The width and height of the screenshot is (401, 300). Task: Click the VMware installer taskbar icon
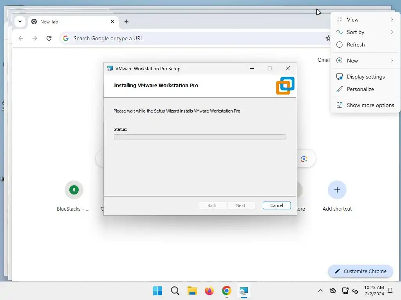coord(244,291)
